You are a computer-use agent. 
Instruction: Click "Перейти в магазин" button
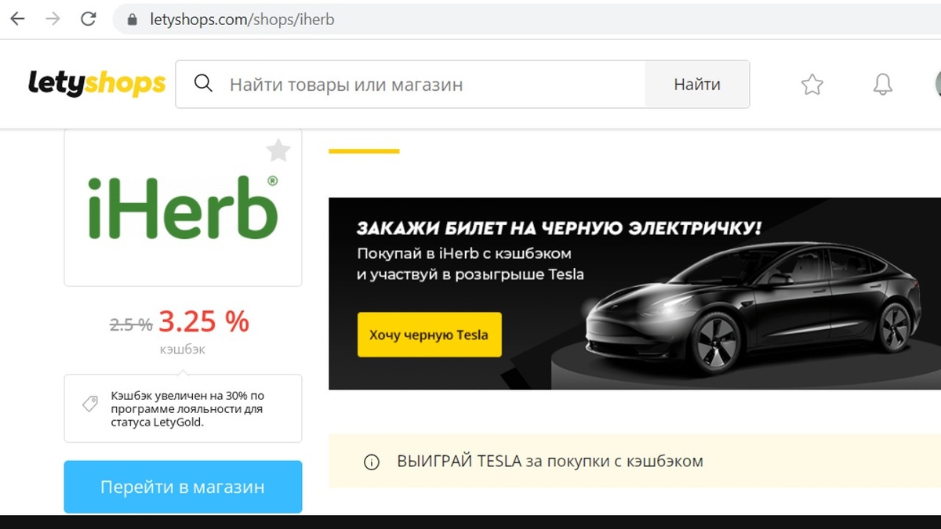pos(183,487)
